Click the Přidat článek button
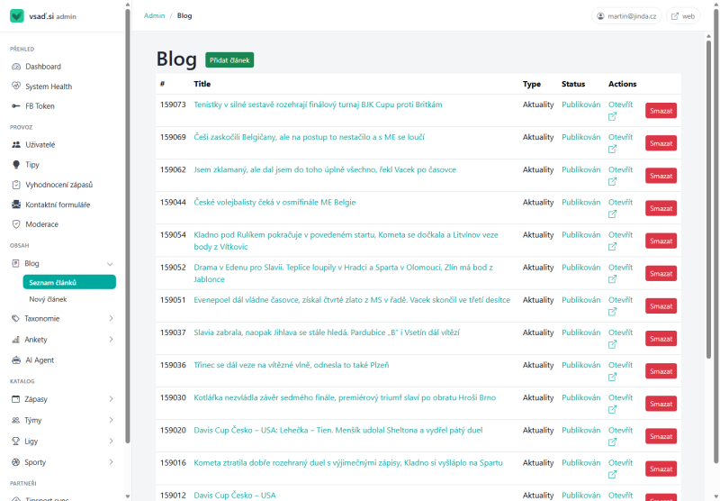This screenshot has height=501, width=720. pos(229,60)
